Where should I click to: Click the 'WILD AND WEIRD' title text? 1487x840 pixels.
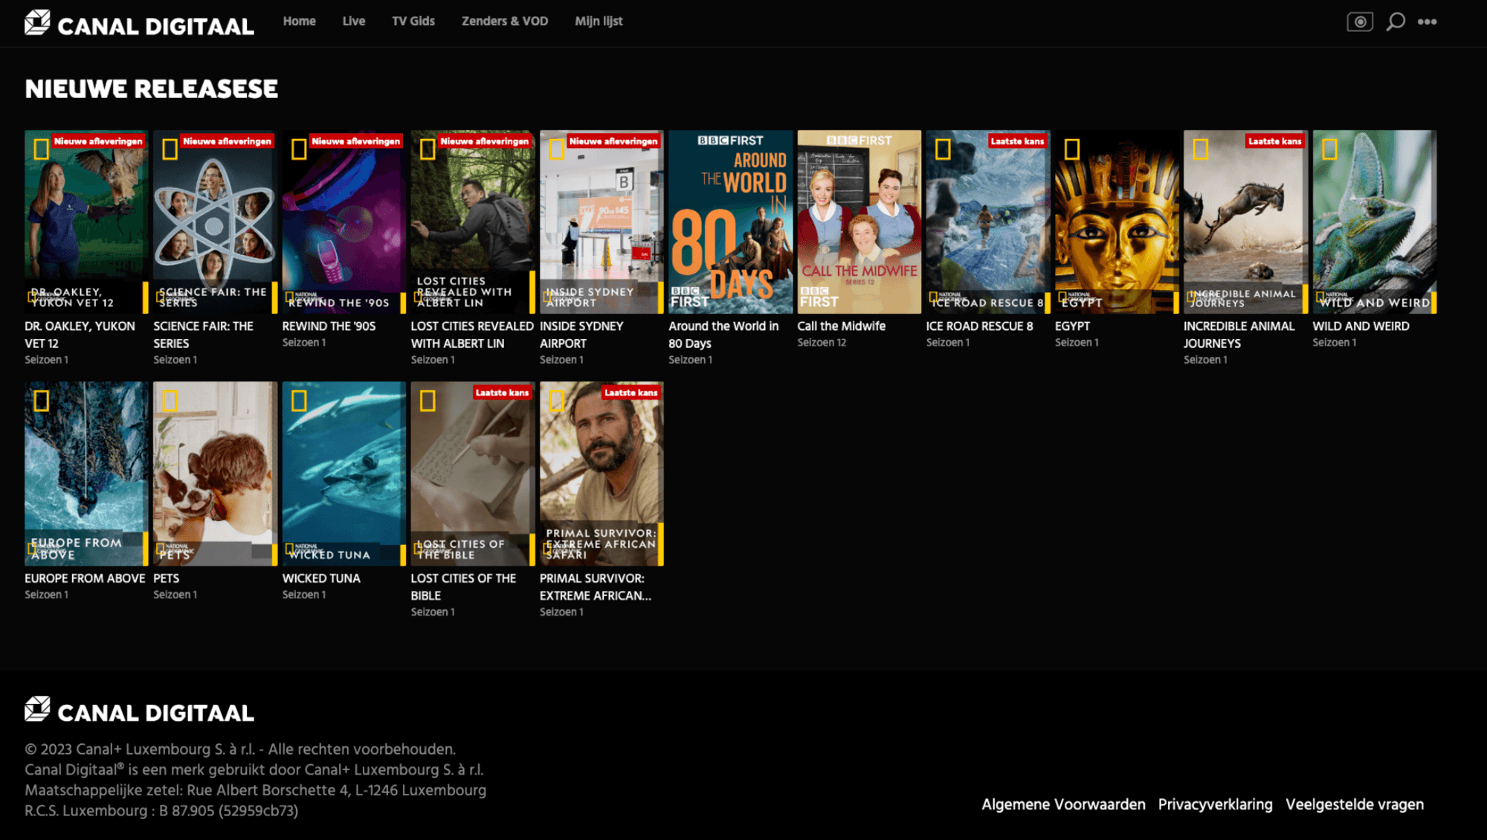tap(1361, 326)
